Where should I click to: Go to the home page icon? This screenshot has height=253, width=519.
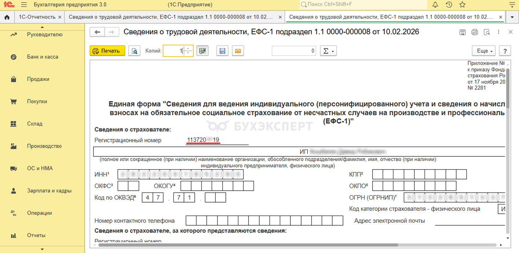[6, 17]
